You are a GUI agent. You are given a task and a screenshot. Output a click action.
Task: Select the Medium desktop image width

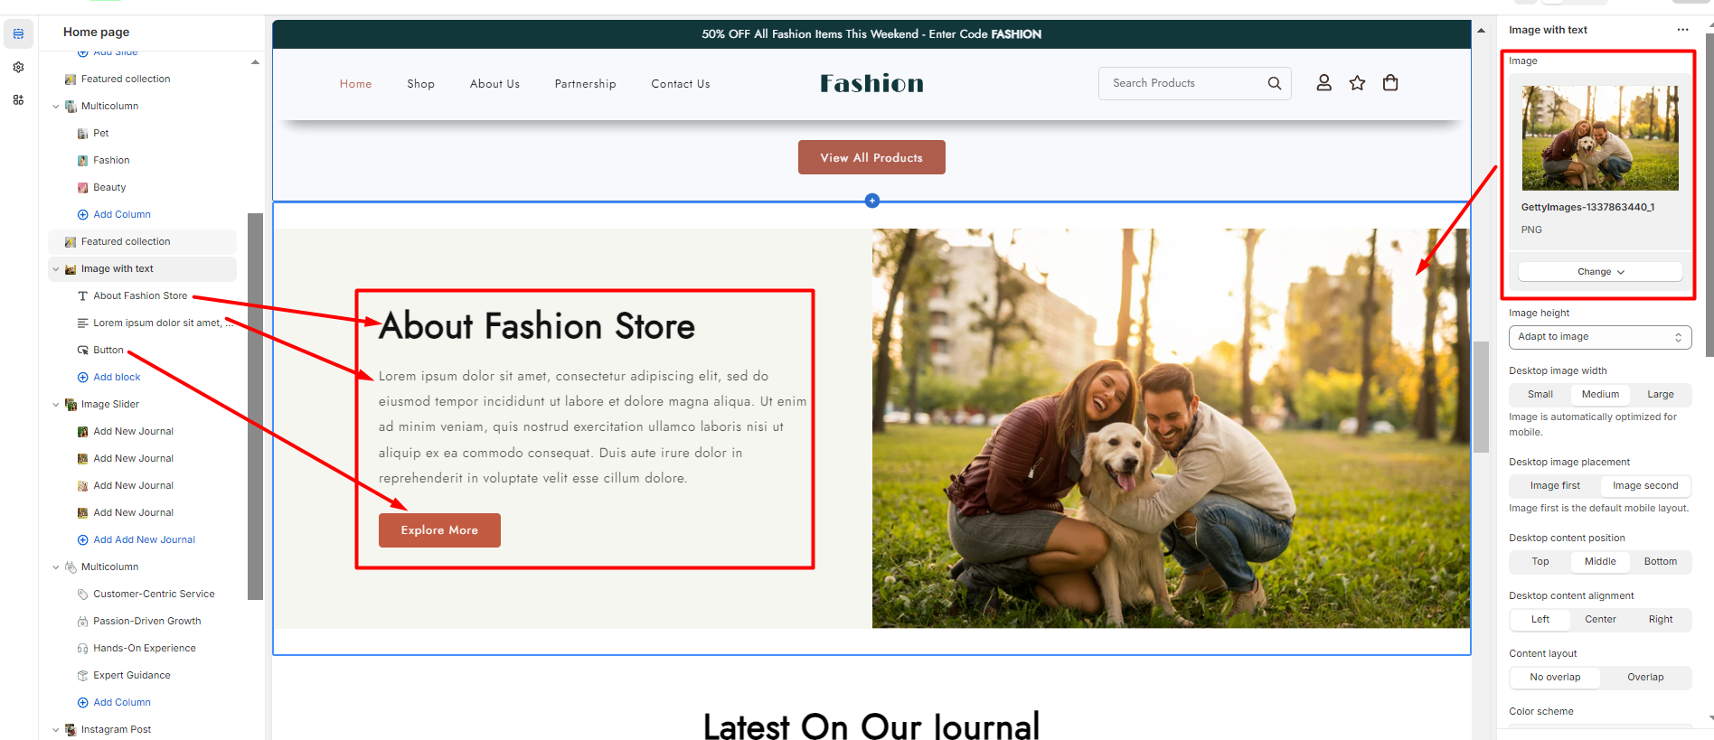(x=1600, y=394)
